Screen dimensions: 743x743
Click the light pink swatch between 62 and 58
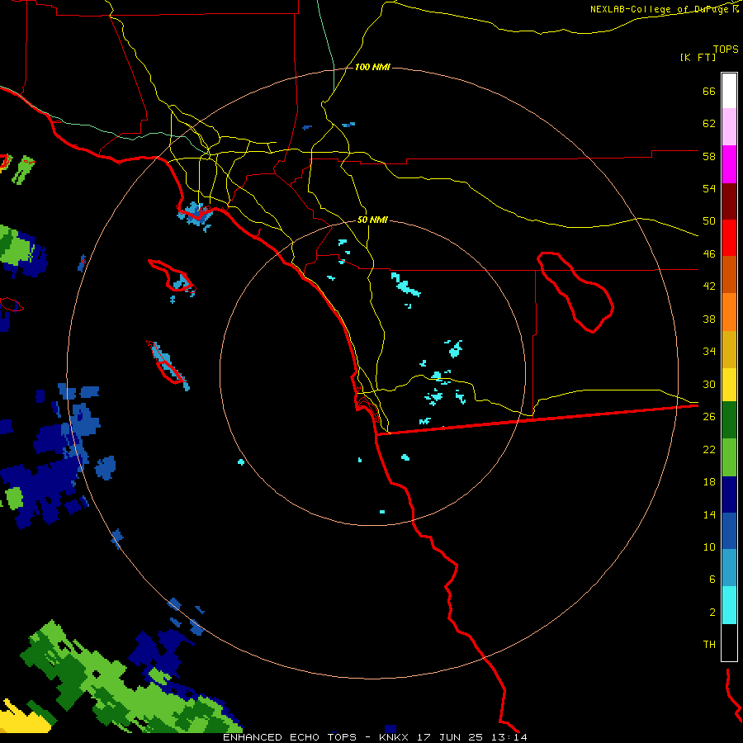(x=729, y=126)
